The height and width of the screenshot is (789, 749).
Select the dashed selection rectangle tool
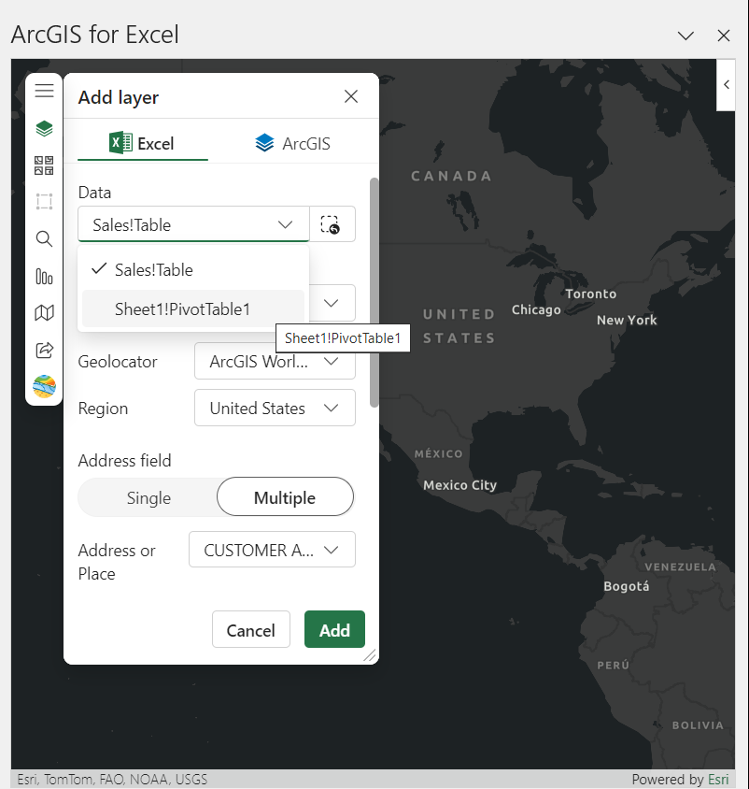44,201
